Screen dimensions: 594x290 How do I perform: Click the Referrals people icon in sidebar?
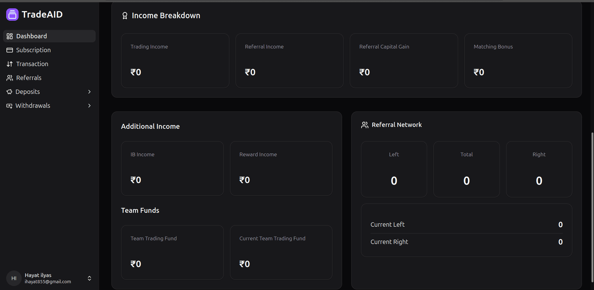coord(10,78)
